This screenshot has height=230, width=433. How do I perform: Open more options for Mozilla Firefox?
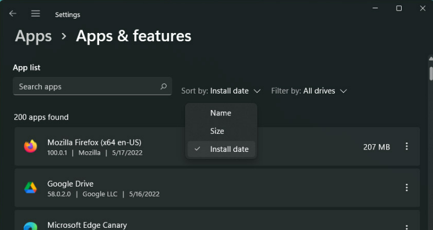pos(407,146)
